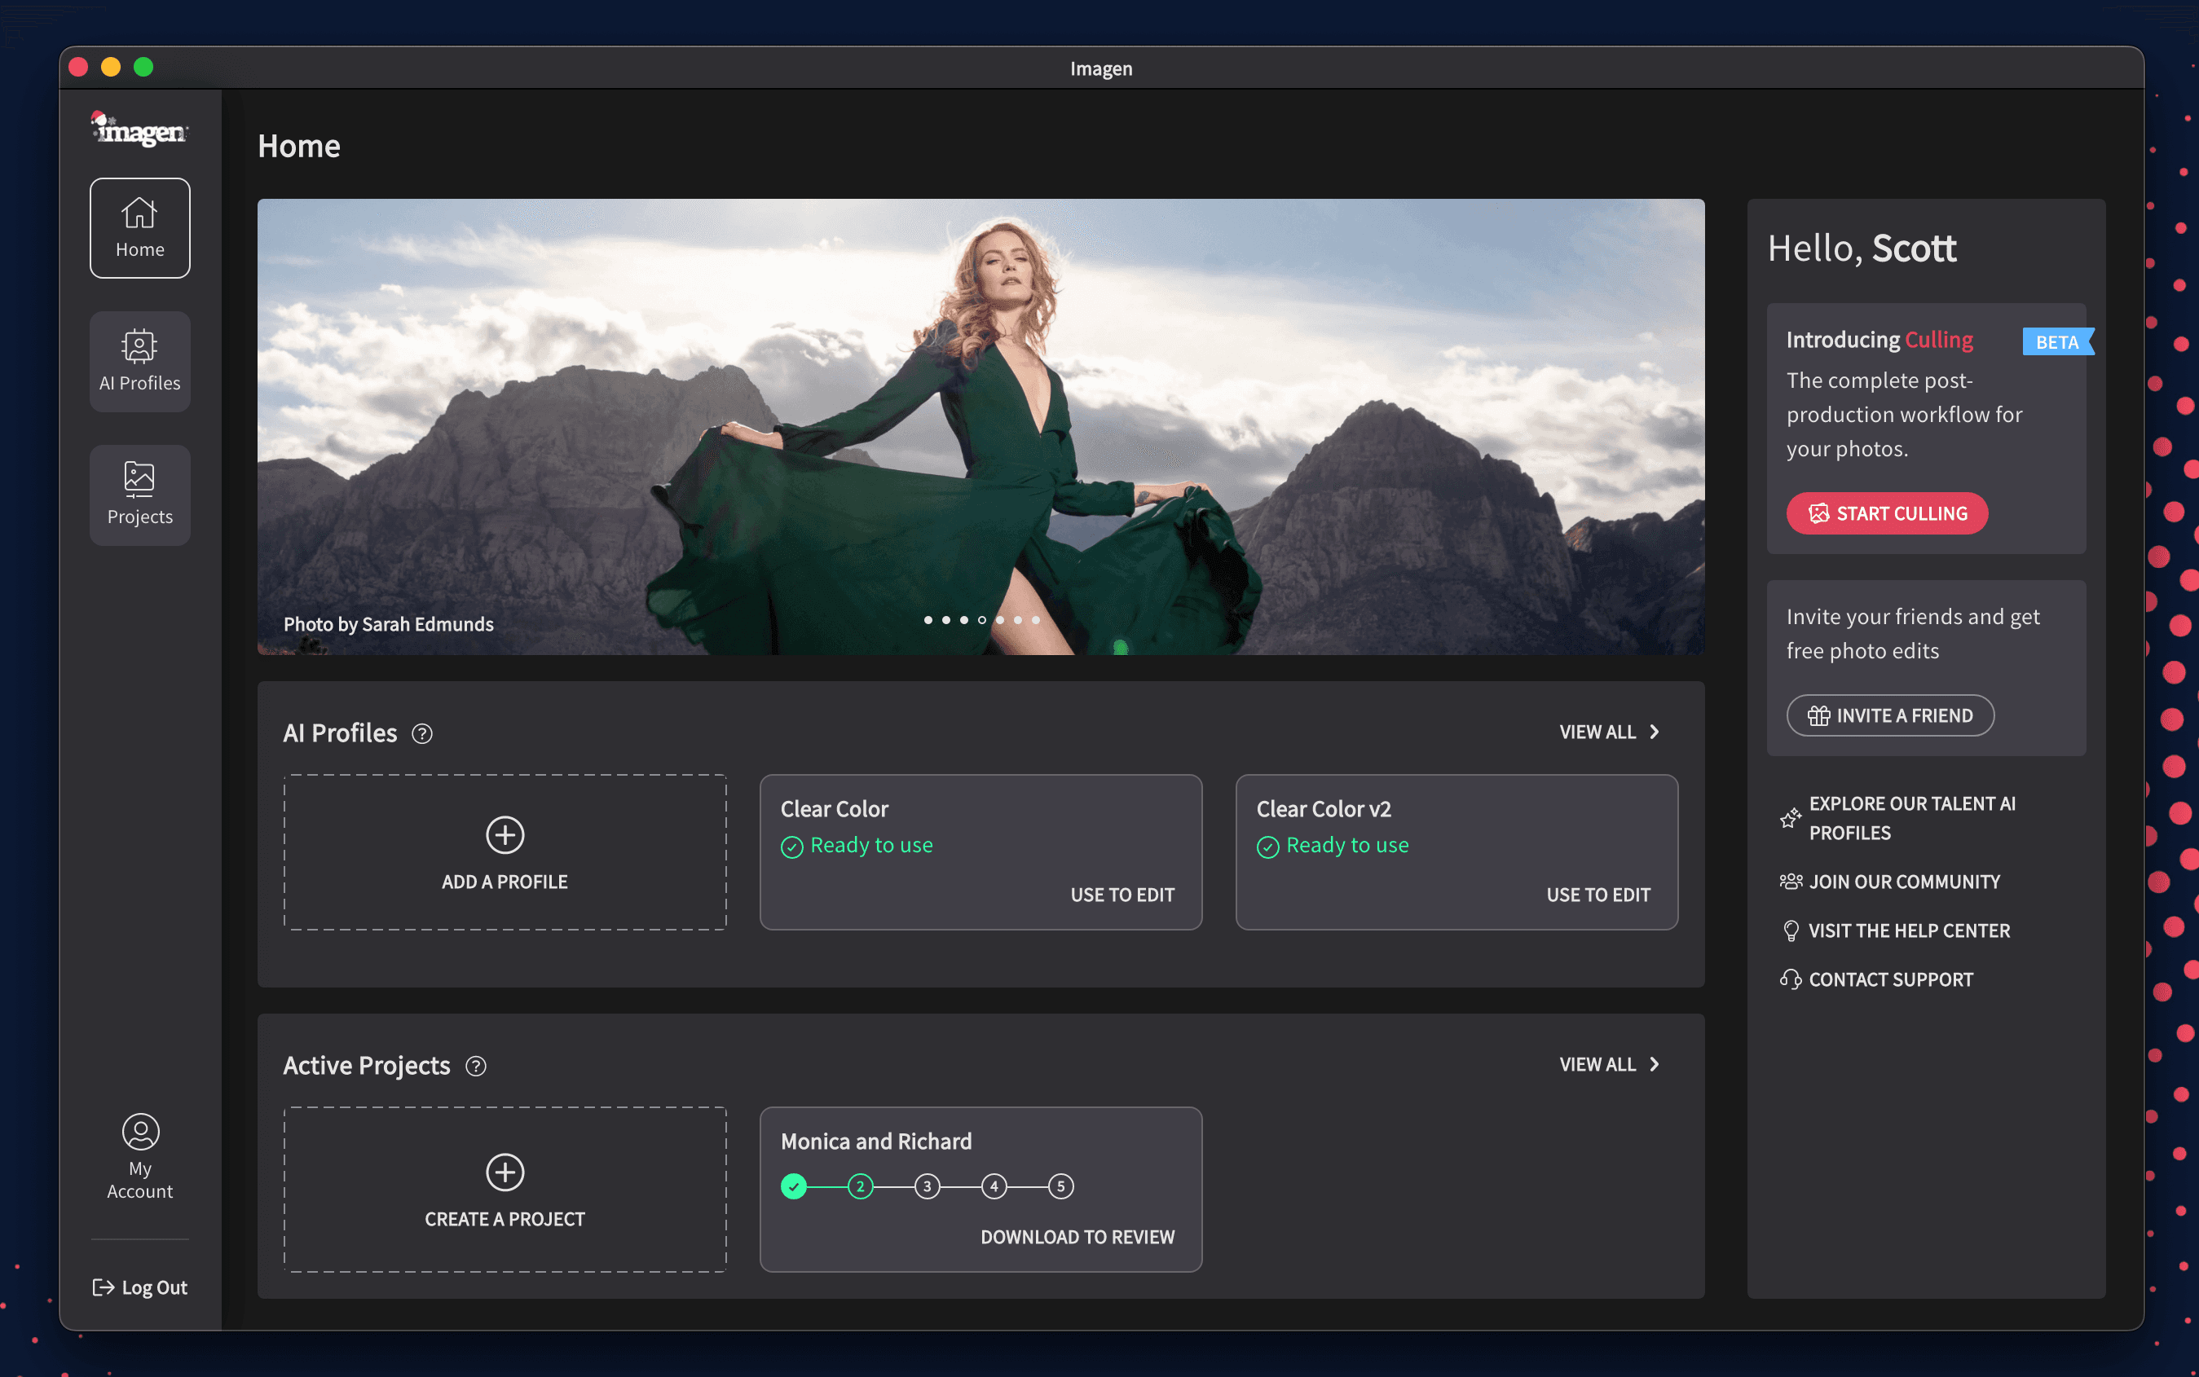
Task: Click Ready to use checkmark on Clear Color
Action: tap(791, 847)
